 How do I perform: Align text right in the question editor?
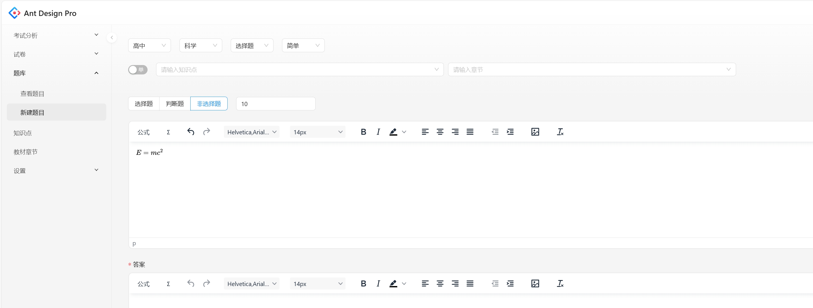(455, 132)
